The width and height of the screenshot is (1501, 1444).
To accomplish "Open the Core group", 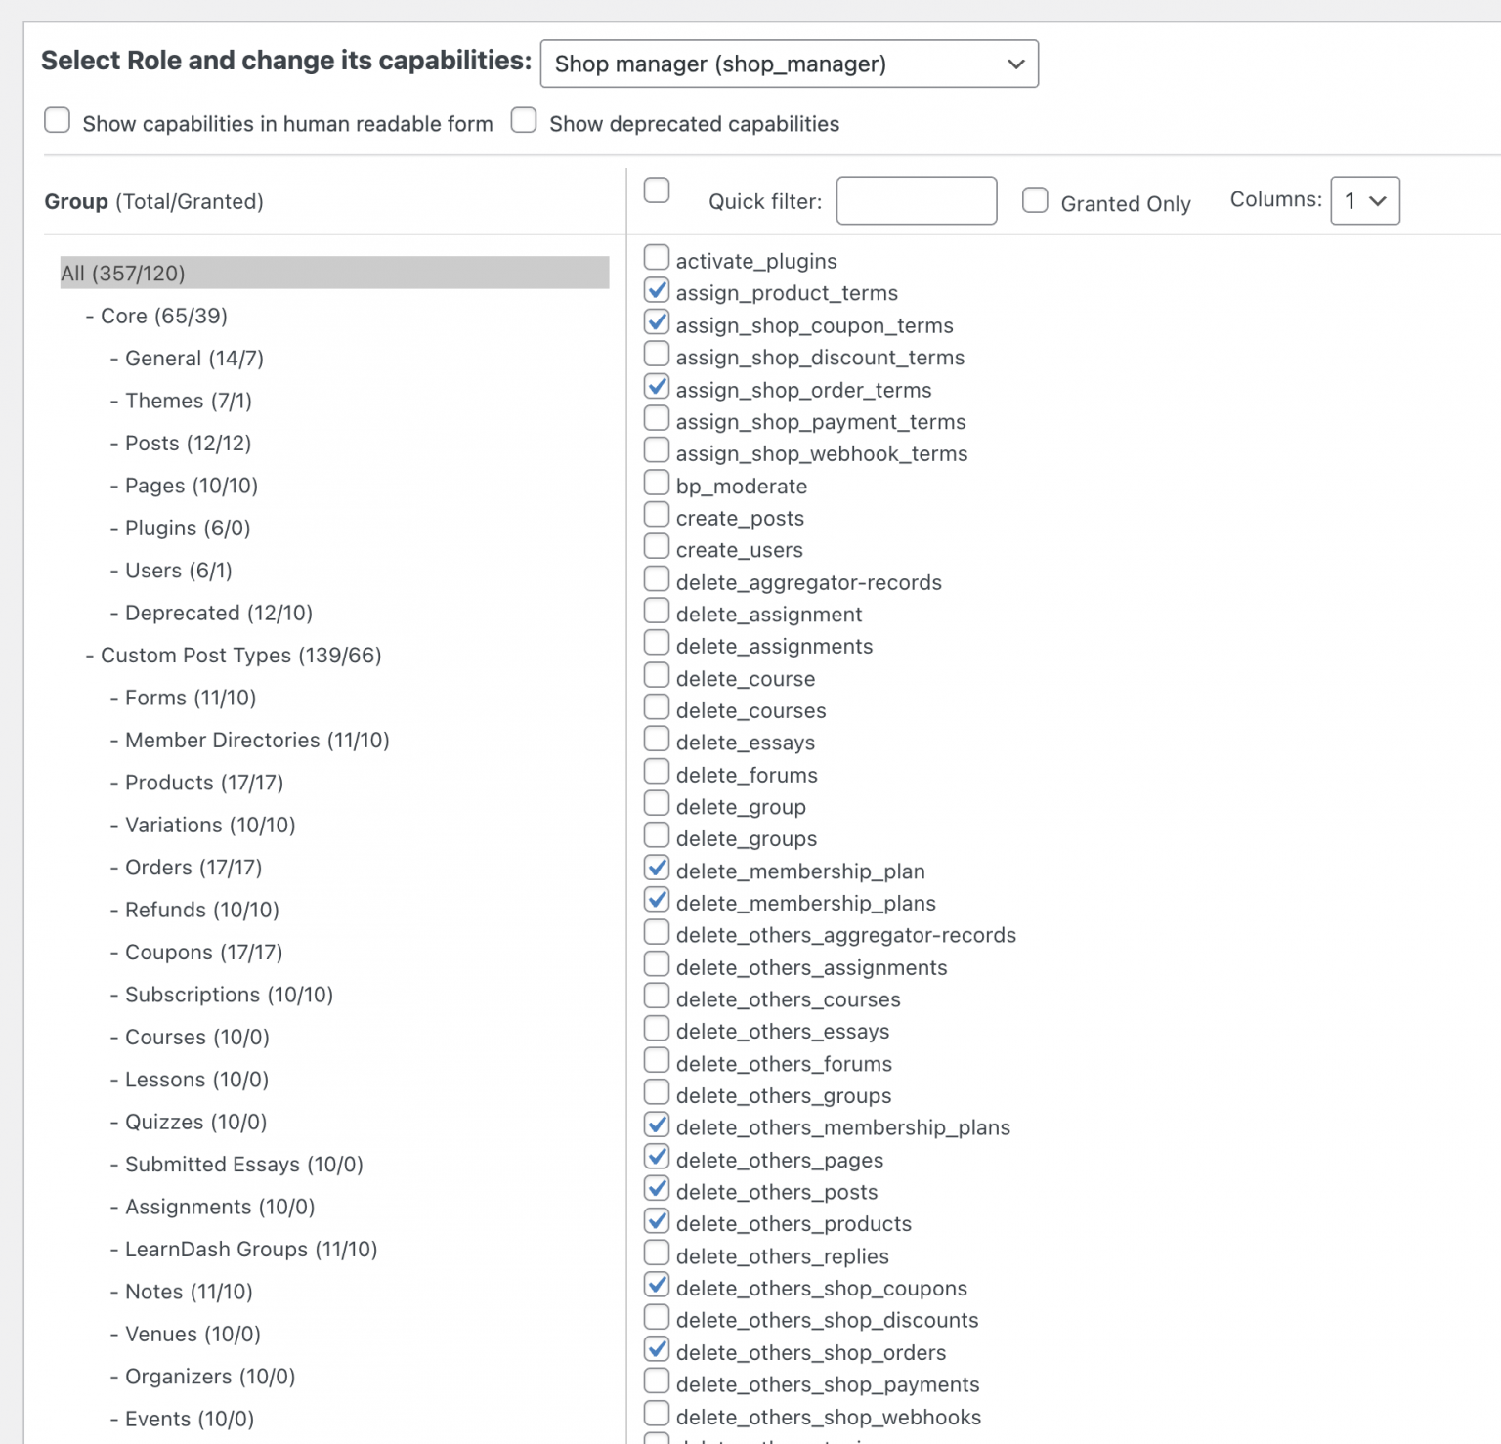I will [x=161, y=316].
